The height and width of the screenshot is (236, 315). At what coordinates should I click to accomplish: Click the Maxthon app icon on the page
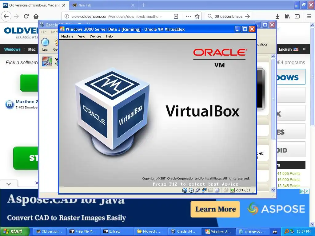[10, 104]
